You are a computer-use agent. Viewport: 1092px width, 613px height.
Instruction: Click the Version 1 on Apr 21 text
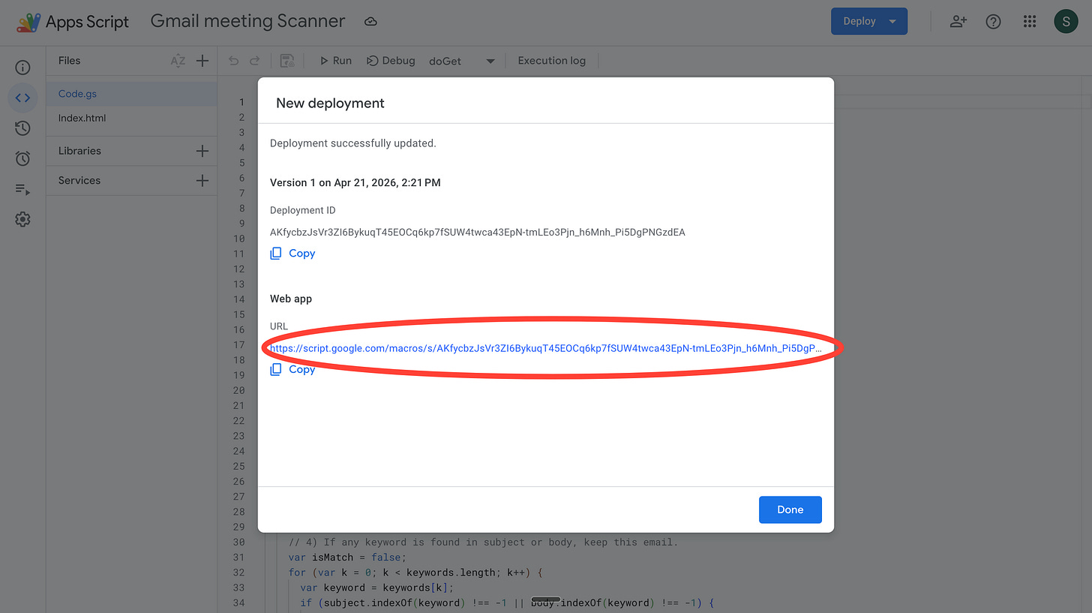coord(355,182)
